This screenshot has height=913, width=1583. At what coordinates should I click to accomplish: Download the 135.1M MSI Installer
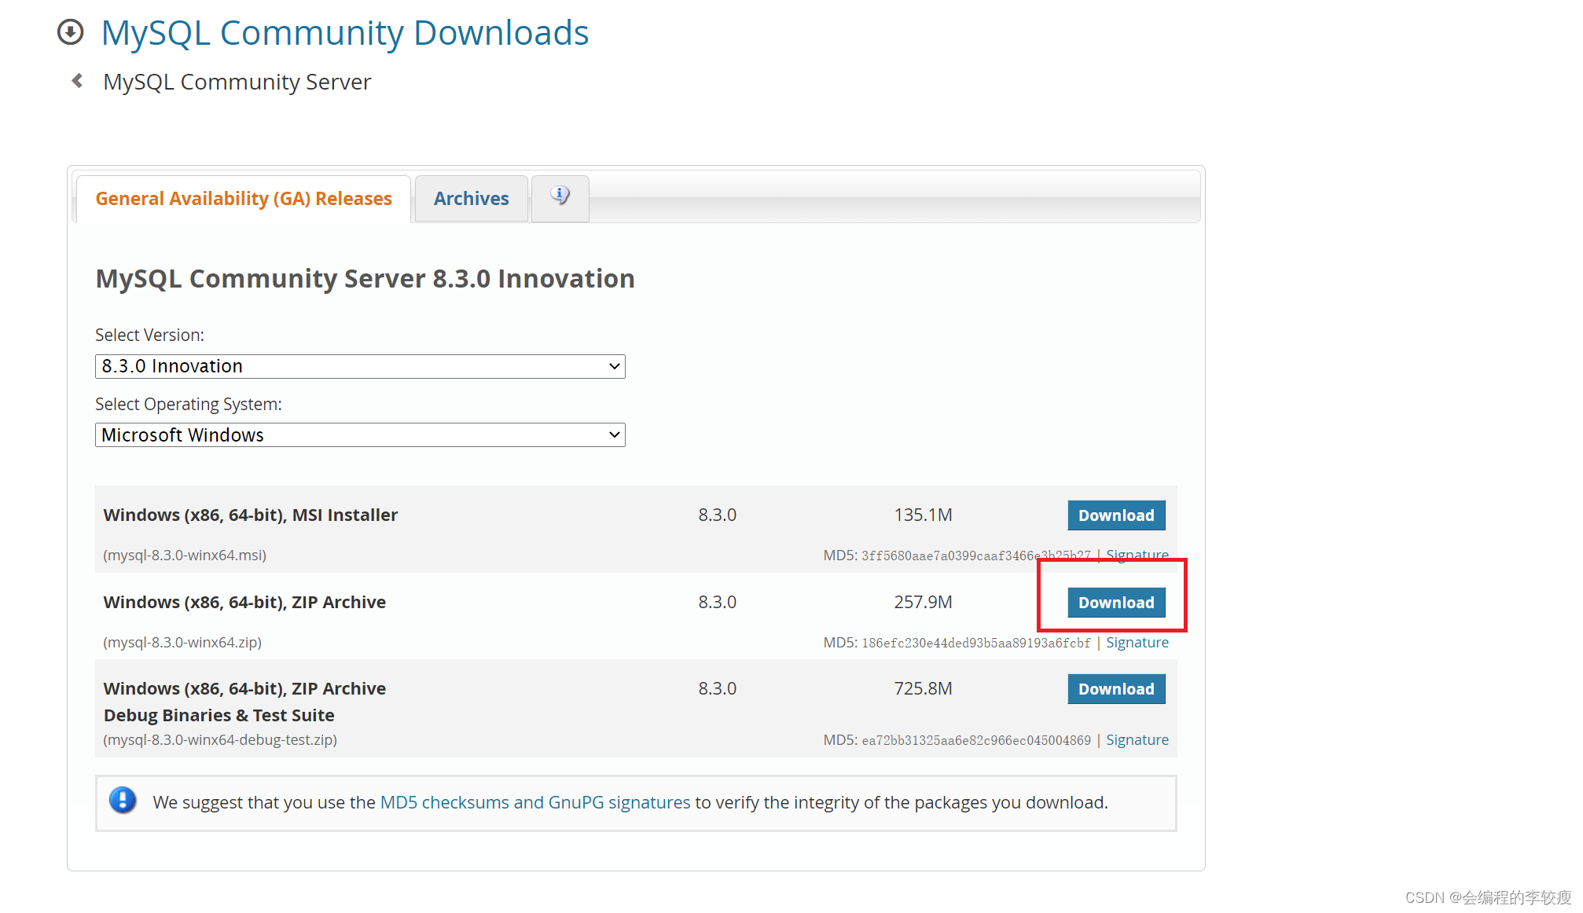[1116, 515]
